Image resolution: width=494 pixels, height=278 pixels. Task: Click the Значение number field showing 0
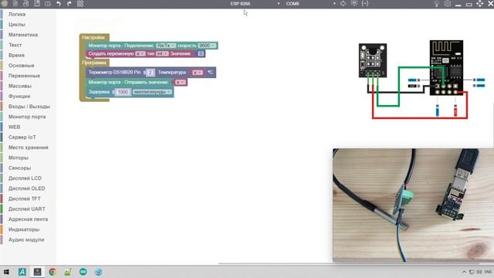click(x=201, y=54)
